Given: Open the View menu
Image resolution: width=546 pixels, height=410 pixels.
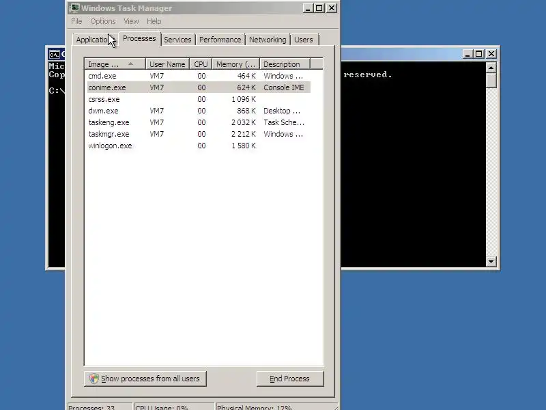Looking at the screenshot, I should 131,21.
